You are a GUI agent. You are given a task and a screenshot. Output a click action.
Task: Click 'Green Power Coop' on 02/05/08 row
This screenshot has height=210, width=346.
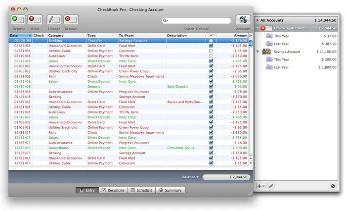click(134, 71)
